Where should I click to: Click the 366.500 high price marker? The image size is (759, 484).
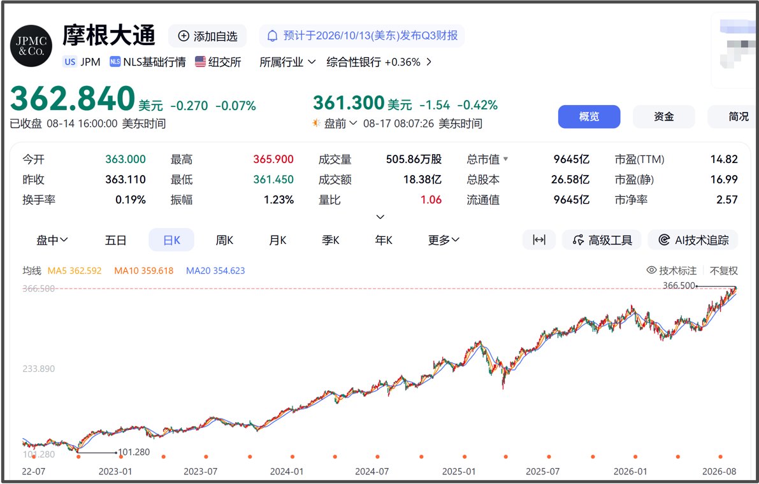tap(679, 285)
